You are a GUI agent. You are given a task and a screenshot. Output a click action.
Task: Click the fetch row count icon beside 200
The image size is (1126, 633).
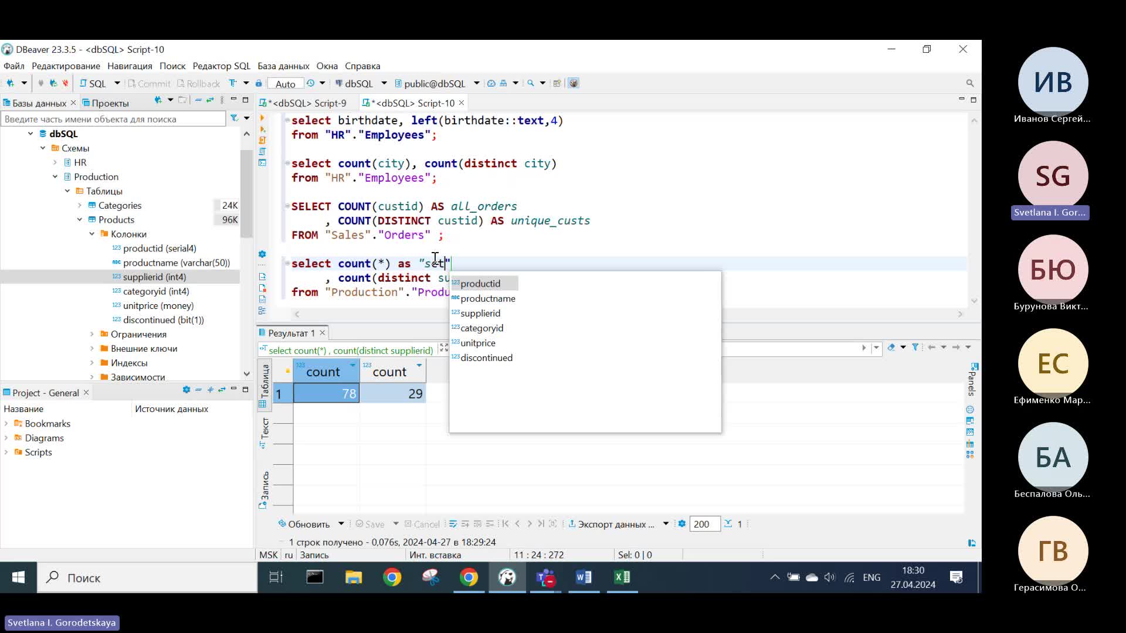coord(728,523)
